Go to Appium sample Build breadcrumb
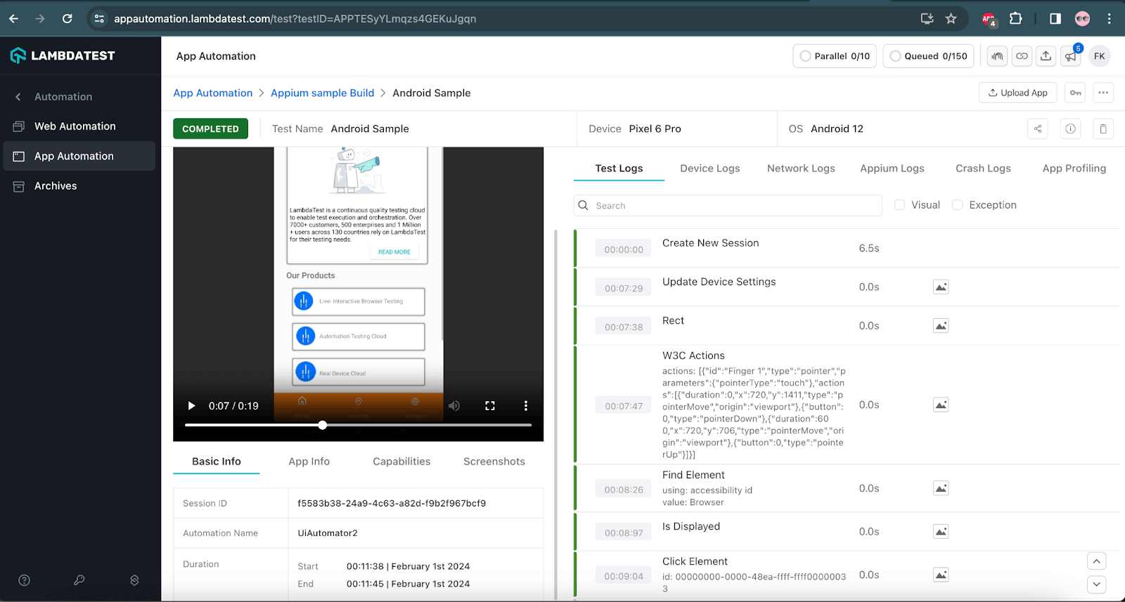Image resolution: width=1125 pixels, height=602 pixels. (322, 93)
